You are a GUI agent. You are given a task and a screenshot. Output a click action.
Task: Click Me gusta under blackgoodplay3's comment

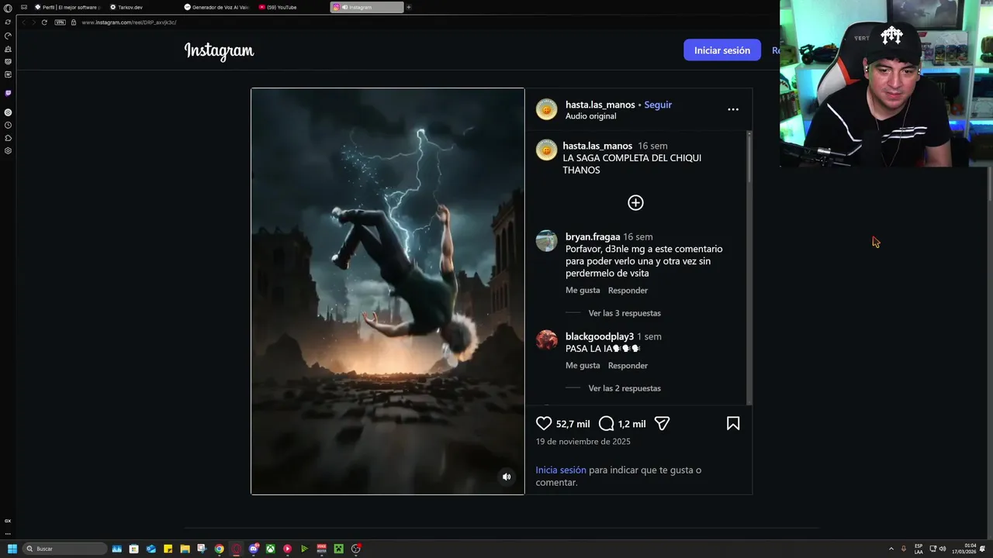pos(583,366)
